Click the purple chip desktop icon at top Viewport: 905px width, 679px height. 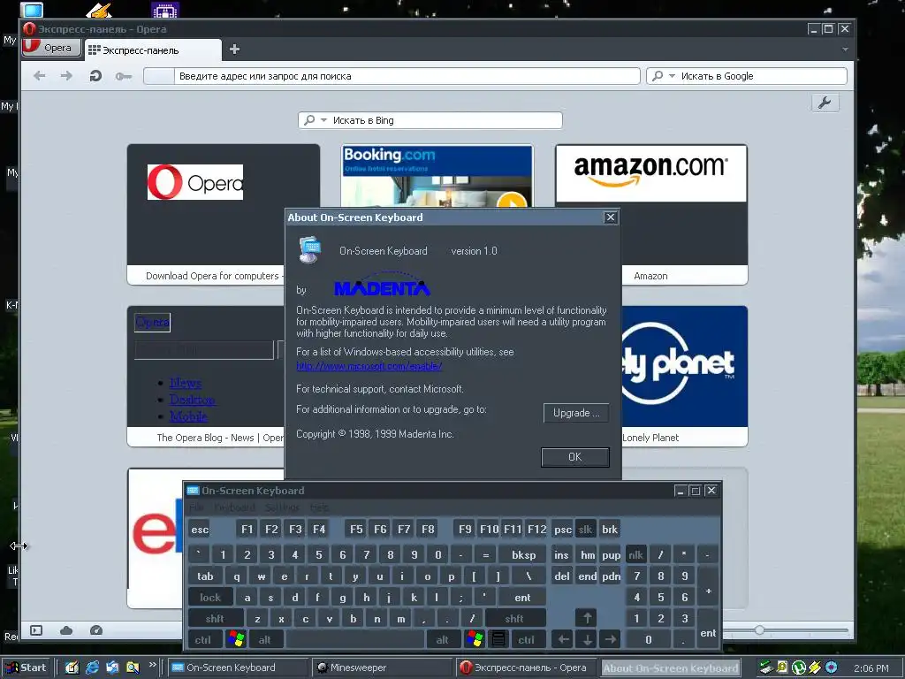coord(165,9)
